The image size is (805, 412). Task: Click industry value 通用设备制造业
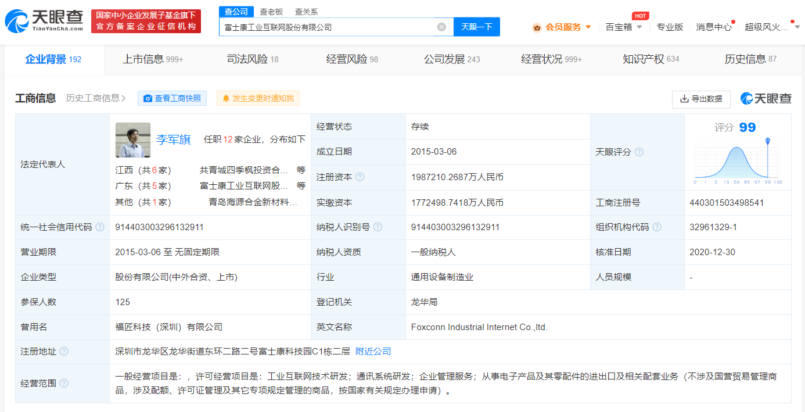[x=442, y=277]
